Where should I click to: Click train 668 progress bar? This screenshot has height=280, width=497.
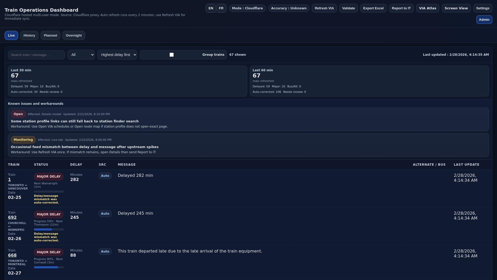click(49, 267)
